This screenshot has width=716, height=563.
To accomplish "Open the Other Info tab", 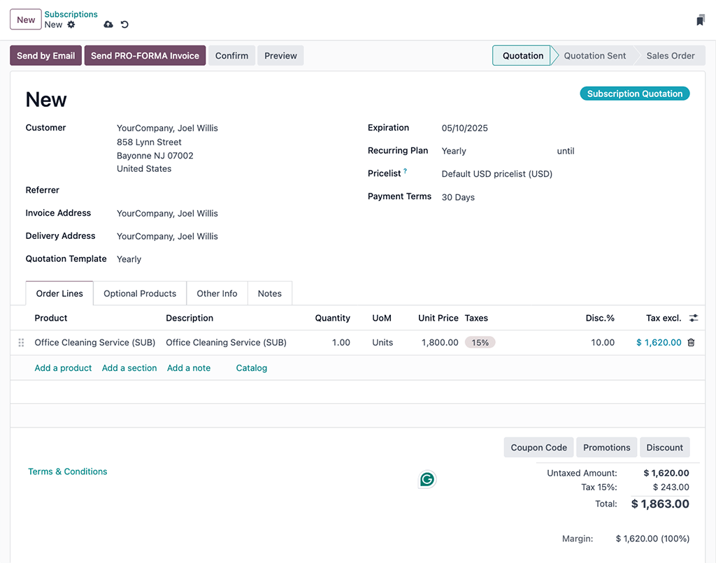I will pyautogui.click(x=217, y=293).
